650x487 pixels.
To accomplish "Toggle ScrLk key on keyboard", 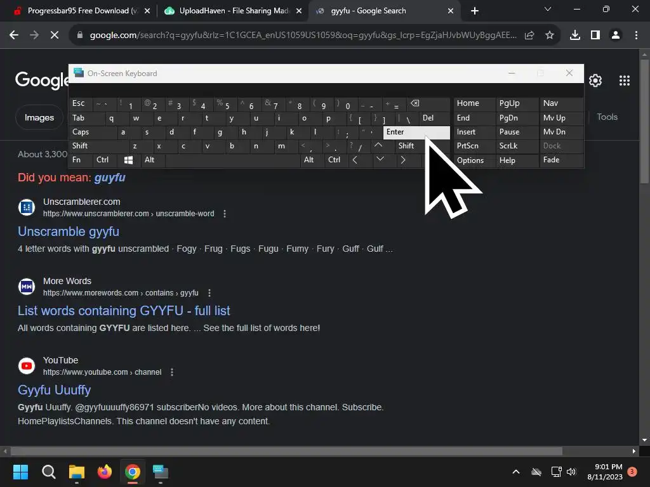I will click(x=517, y=146).
